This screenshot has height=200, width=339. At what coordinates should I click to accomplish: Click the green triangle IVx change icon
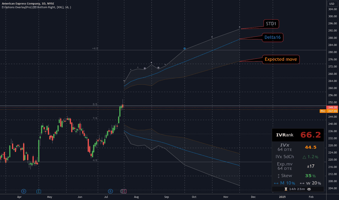(304, 157)
